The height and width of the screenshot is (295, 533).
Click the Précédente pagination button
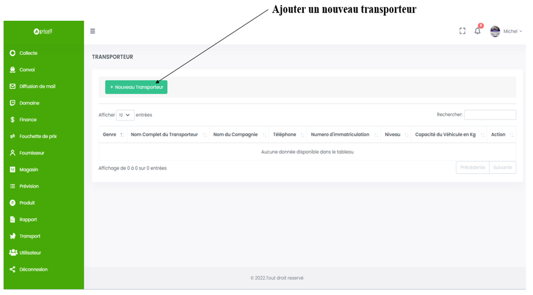(472, 167)
